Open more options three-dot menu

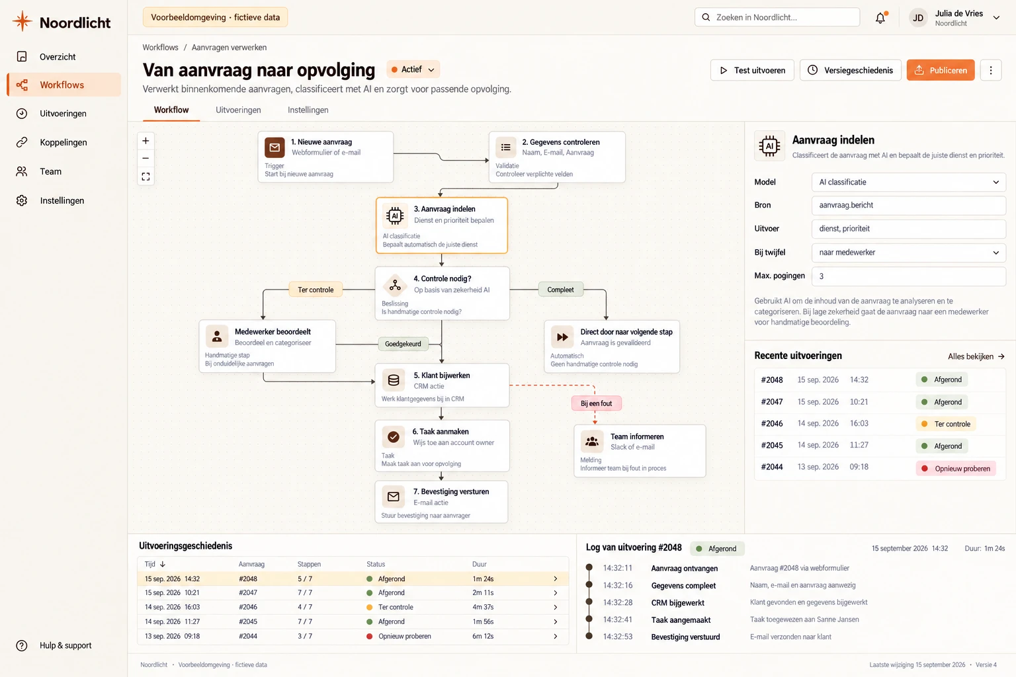click(990, 70)
